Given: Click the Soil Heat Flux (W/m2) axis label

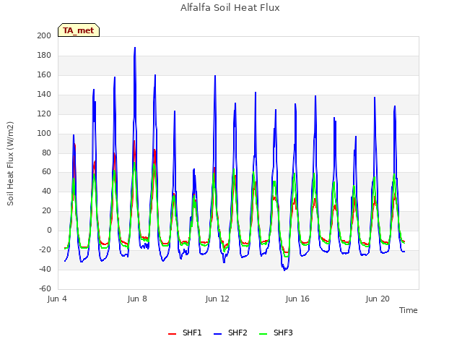Looking at the screenshot, I should [x=10, y=163].
